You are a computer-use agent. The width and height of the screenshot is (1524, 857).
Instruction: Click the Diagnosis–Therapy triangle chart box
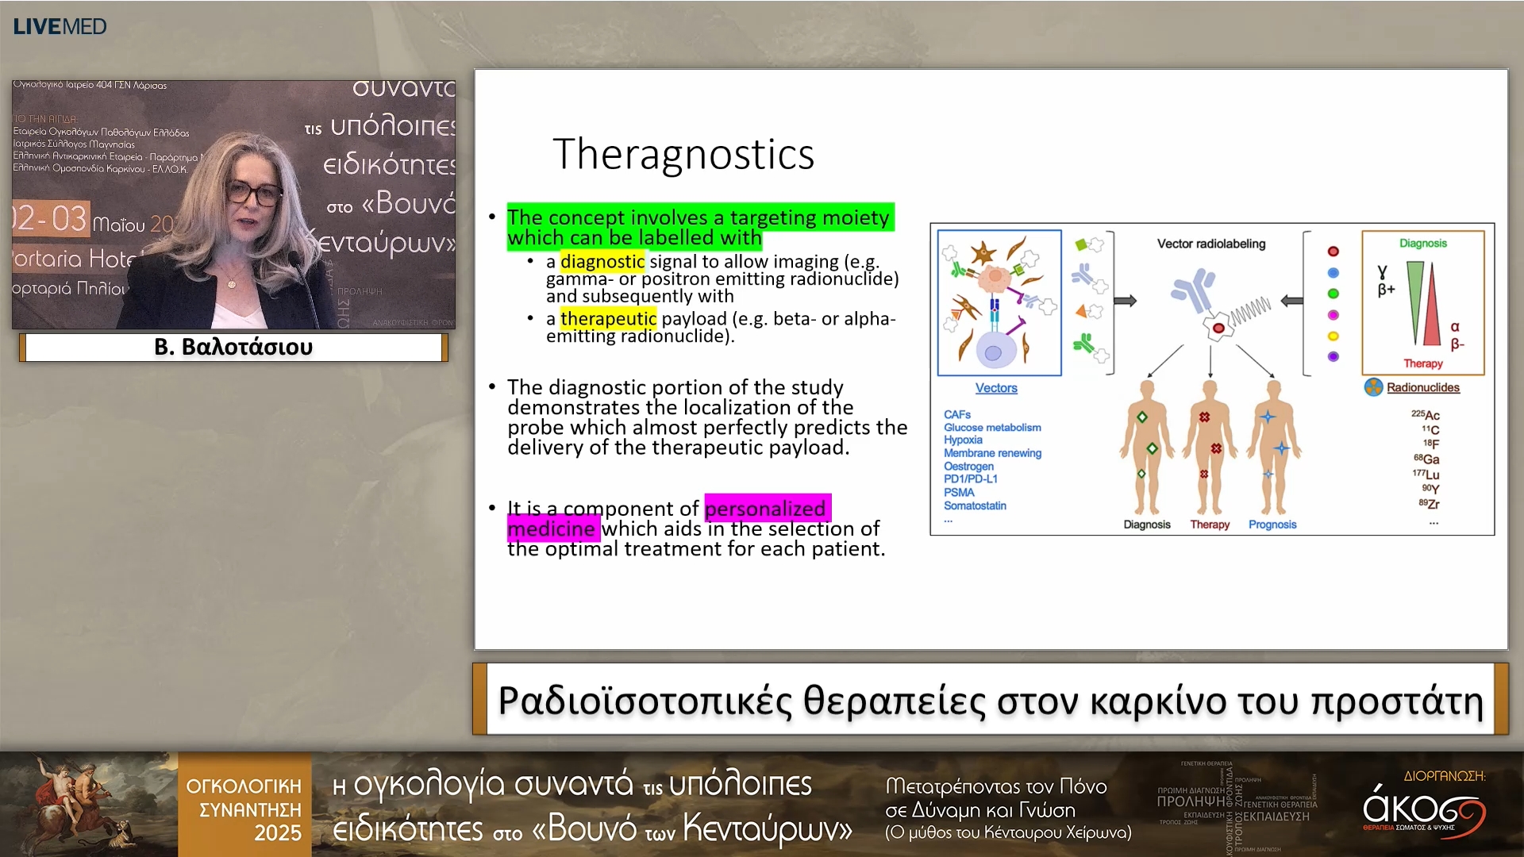(x=1423, y=302)
